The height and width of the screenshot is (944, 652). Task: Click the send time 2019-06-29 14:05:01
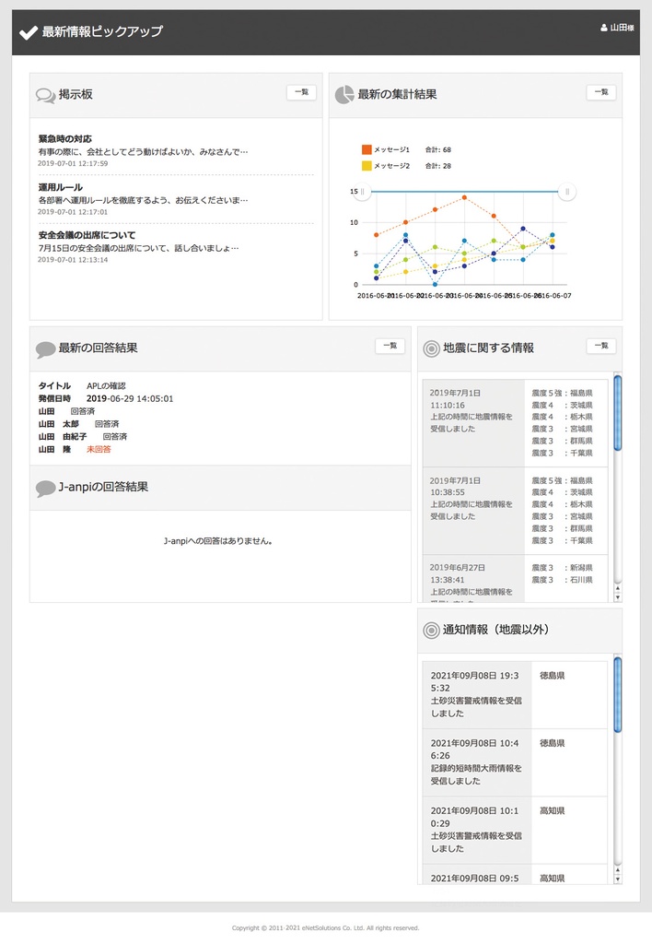click(130, 398)
